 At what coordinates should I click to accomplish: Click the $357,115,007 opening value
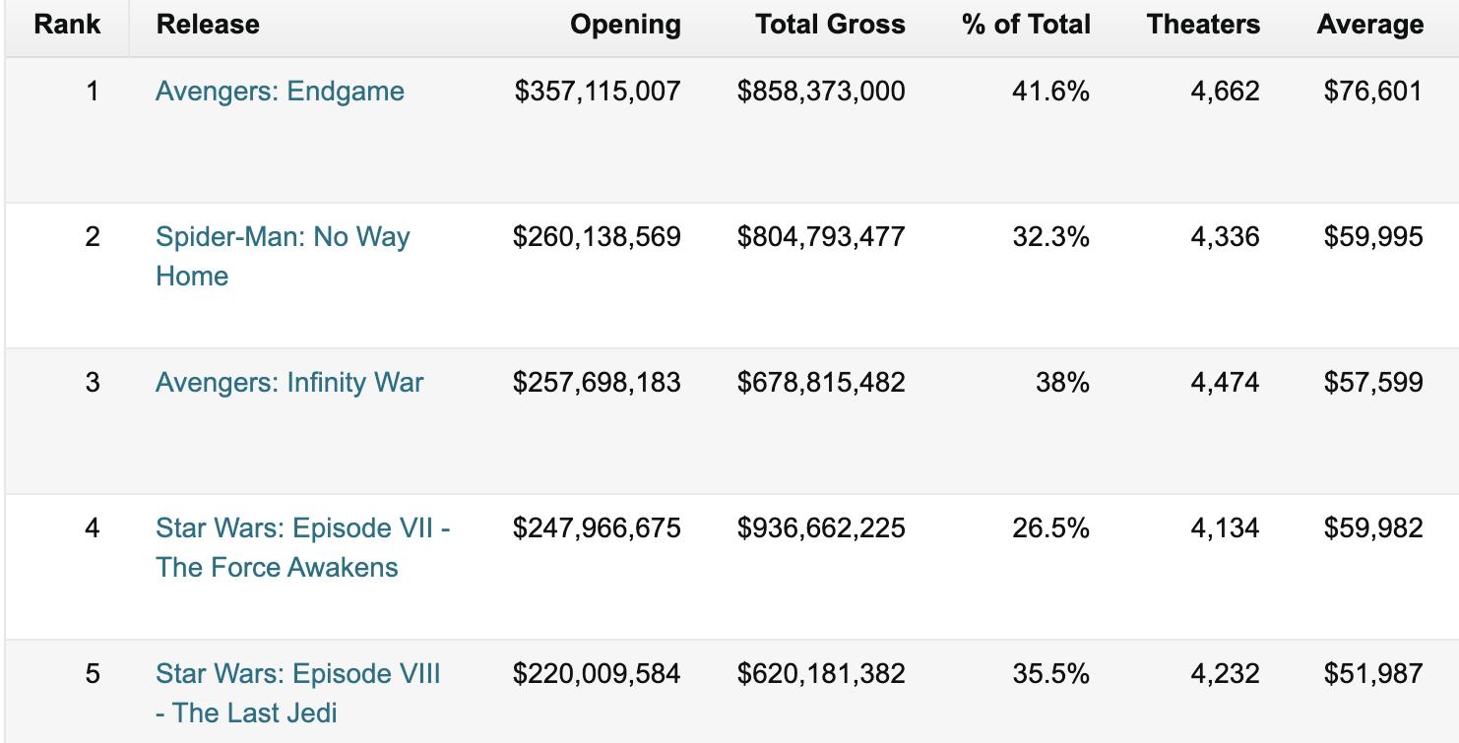[598, 92]
